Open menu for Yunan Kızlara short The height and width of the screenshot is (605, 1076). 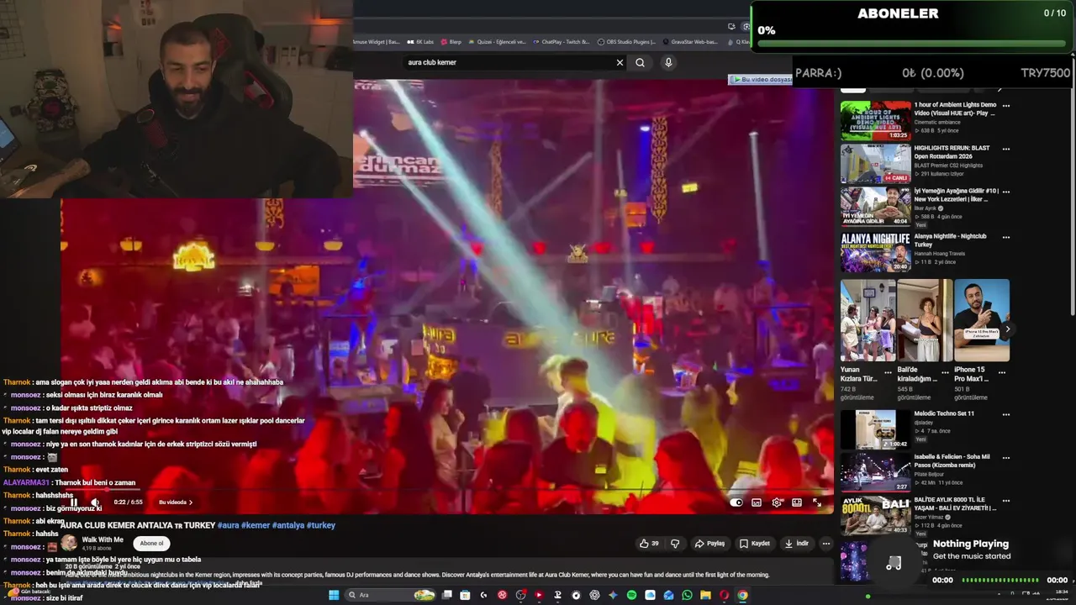click(888, 371)
